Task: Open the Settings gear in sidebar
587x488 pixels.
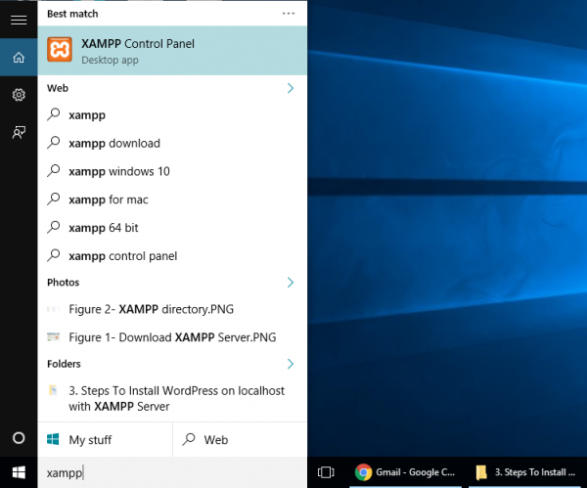Action: pos(19,95)
